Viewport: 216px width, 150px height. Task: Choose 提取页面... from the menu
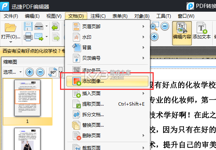108,104
